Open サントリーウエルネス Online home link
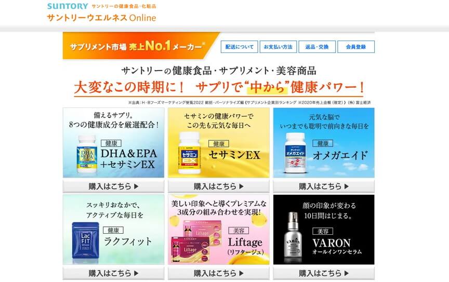Viewport: 449px width, 282px height. click(x=102, y=18)
